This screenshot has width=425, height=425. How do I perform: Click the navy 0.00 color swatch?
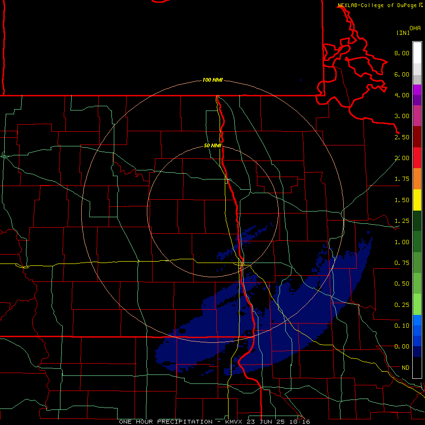[x=417, y=352]
